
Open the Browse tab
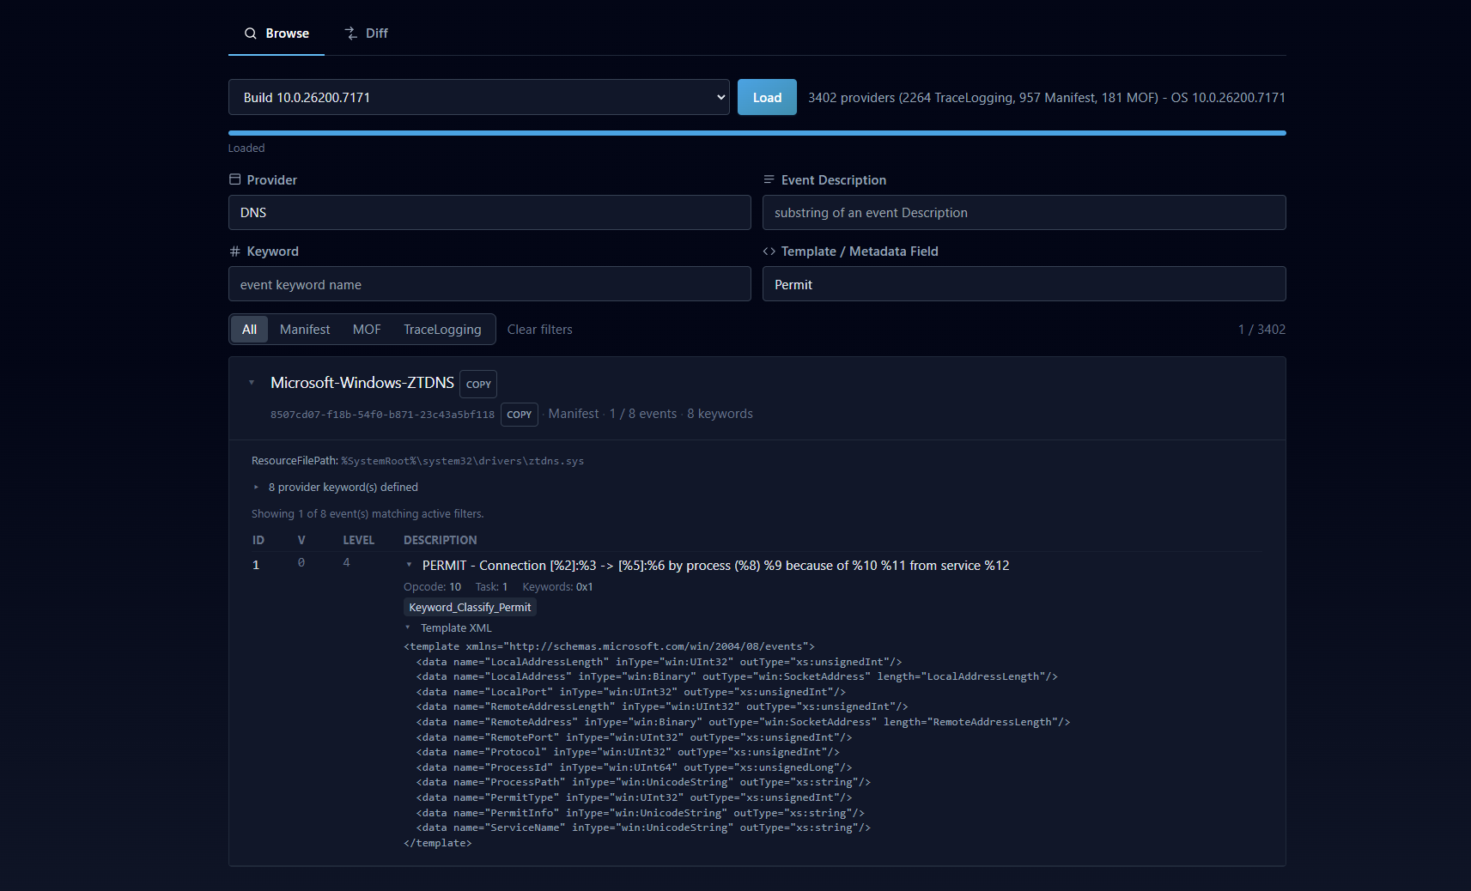click(x=277, y=33)
